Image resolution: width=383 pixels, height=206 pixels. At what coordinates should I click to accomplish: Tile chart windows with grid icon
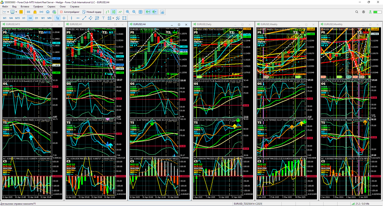140,12
